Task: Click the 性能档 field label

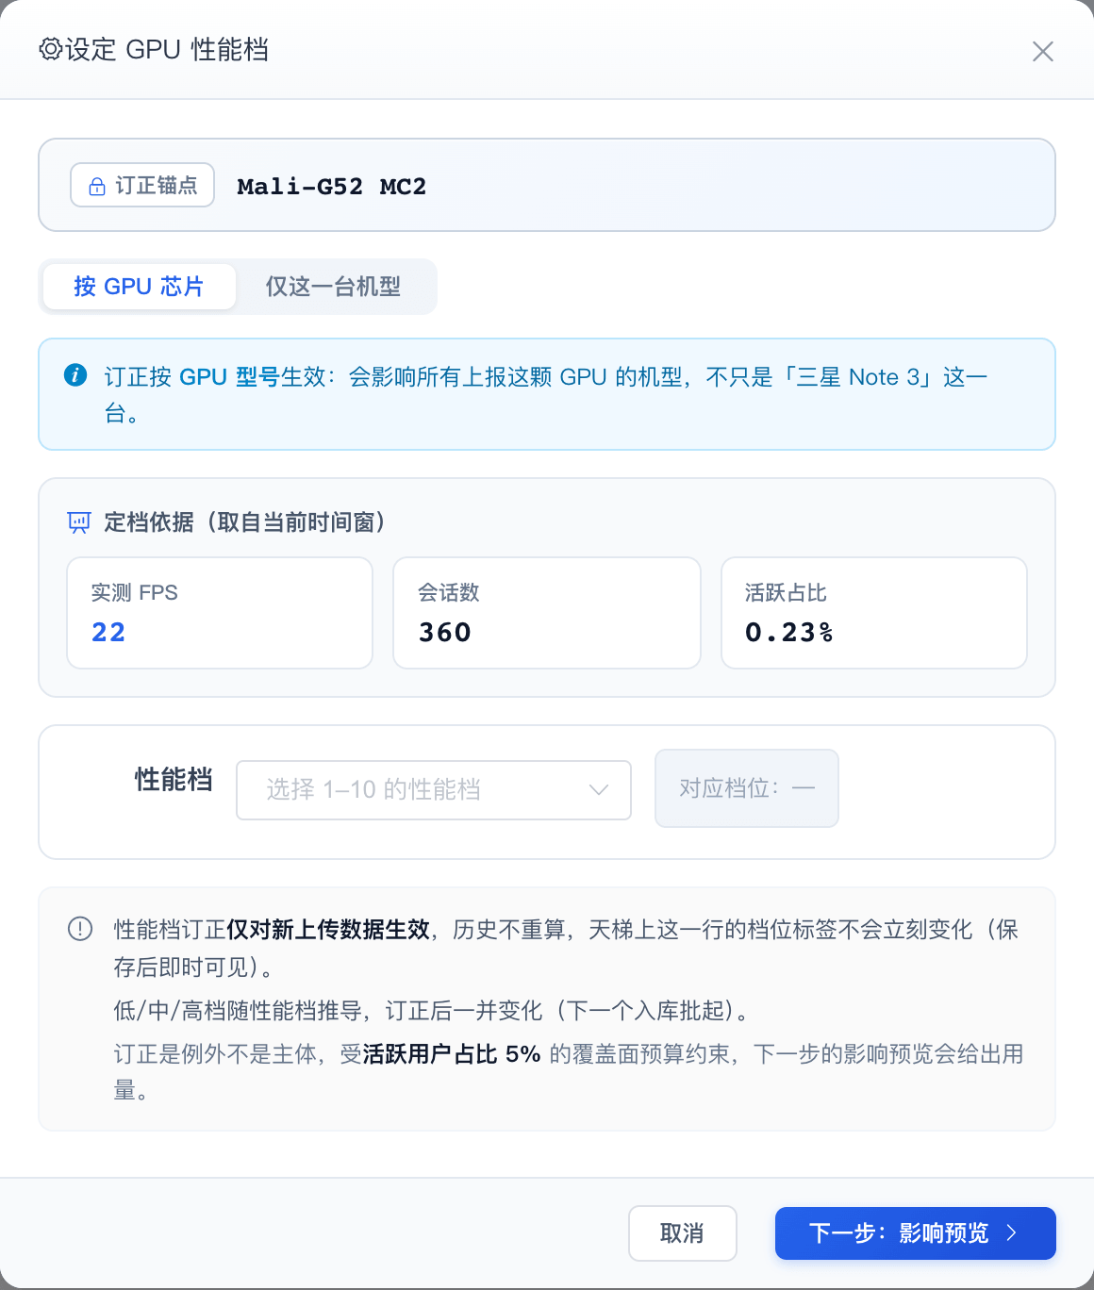Action: tap(174, 780)
